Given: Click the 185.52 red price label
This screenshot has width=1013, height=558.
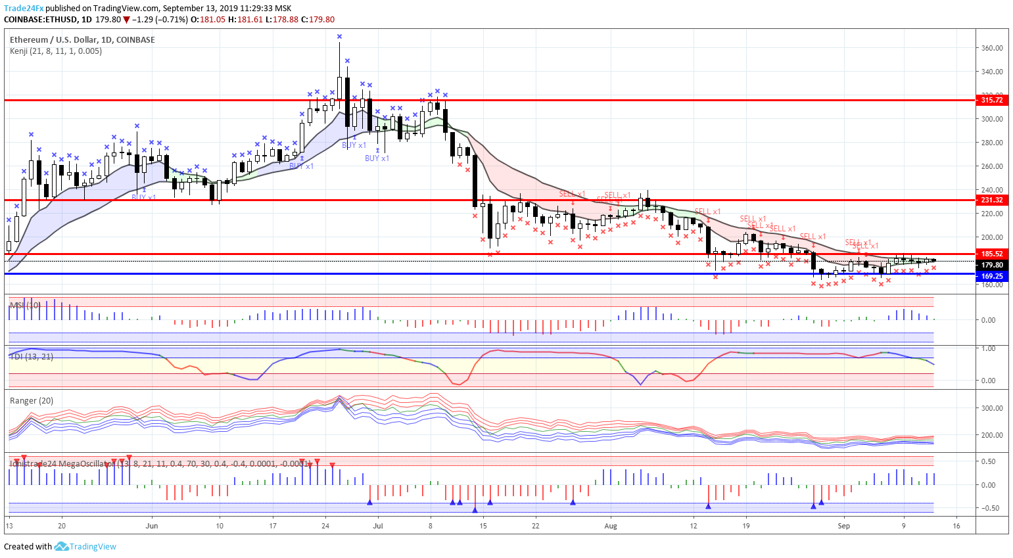Looking at the screenshot, I should point(992,254).
